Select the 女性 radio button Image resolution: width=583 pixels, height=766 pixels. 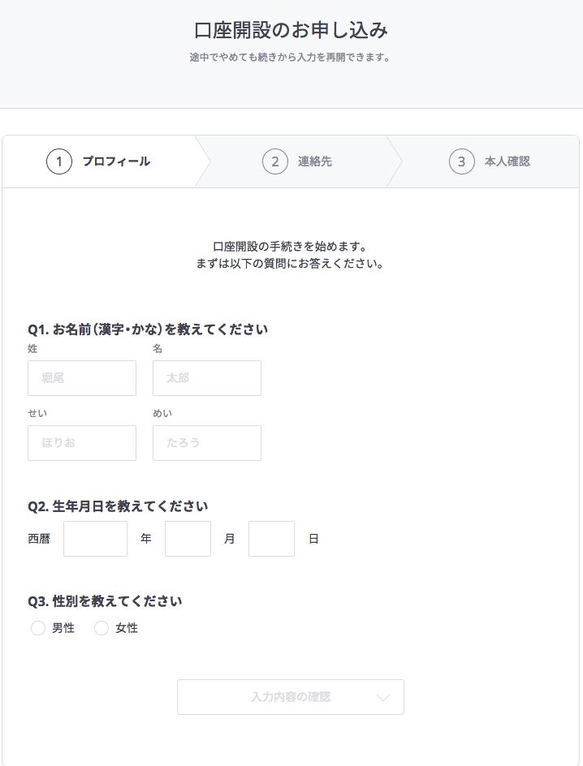tap(101, 628)
